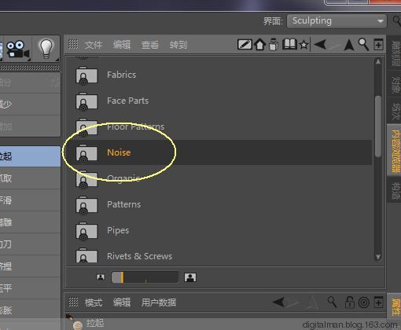Open the 用户数据 menu
The image size is (401, 330).
point(159,302)
